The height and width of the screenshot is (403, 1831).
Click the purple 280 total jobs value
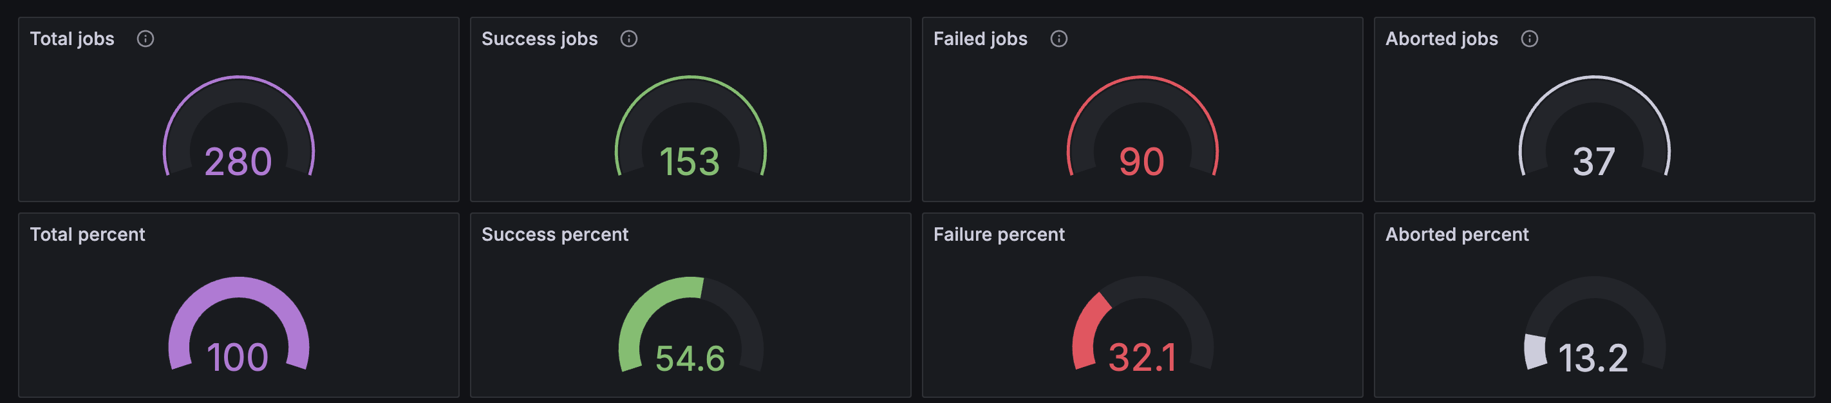point(238,162)
